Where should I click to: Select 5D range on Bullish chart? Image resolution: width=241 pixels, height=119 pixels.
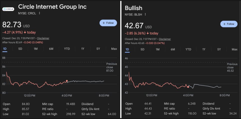pos(142,49)
